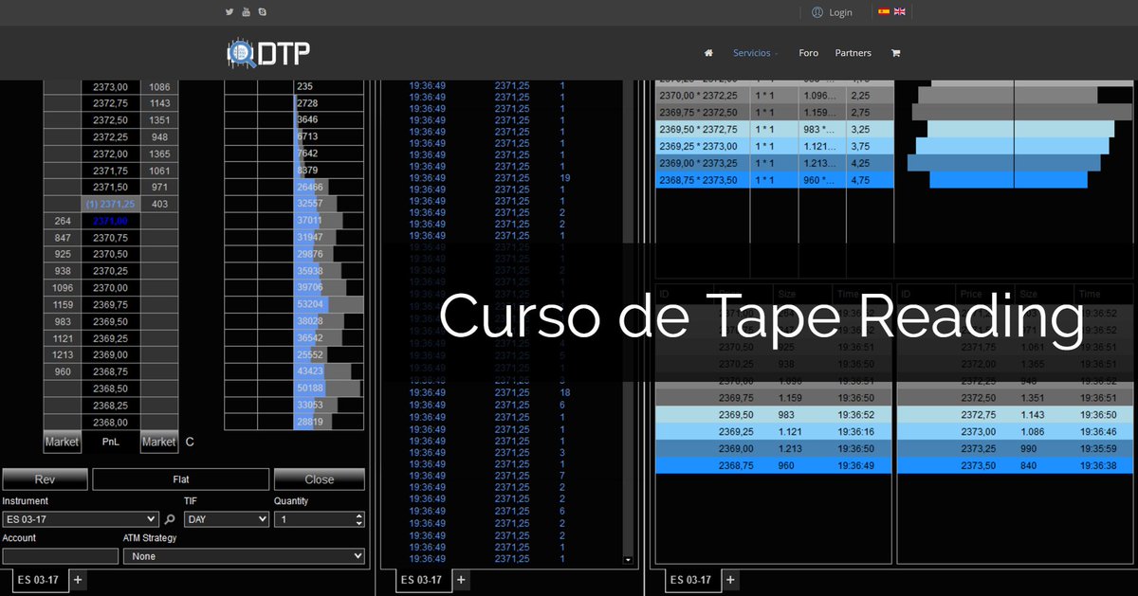Viewport: 1138px width, 596px height.
Task: Click the highlighted (1) 2371,25 price cell
Action: click(111, 204)
